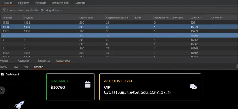Click the rocket illustration icon
Screen dimensions: 238x109
tap(20, 105)
